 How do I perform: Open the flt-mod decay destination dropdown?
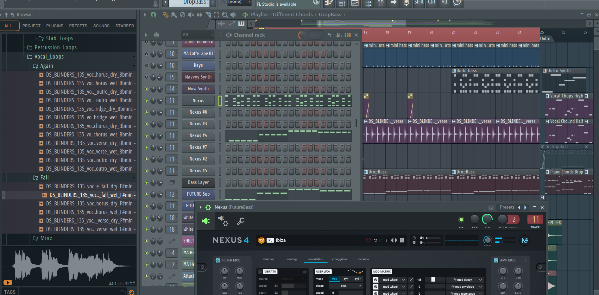coord(465,280)
